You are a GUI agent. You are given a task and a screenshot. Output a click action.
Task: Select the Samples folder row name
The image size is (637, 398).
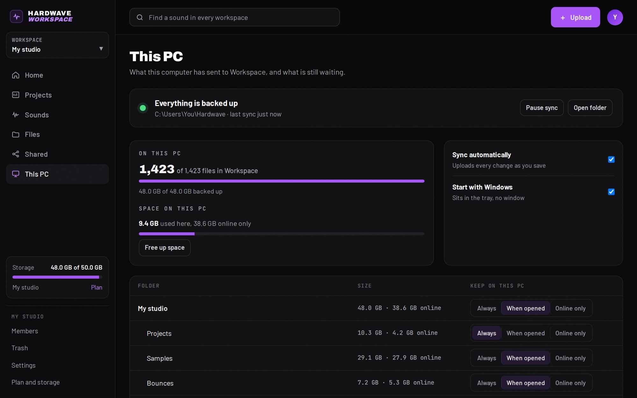click(x=159, y=358)
